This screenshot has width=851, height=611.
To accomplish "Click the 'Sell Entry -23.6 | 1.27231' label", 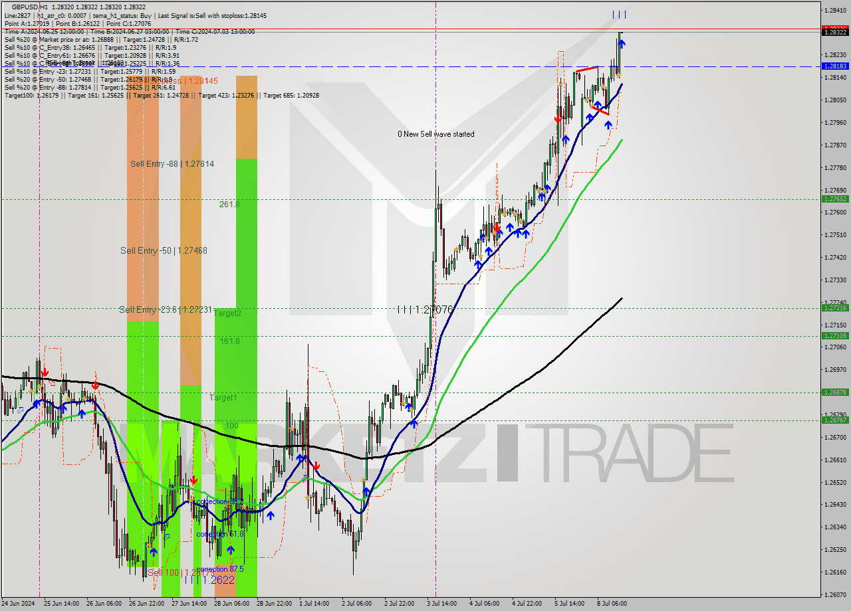I will coord(166,309).
